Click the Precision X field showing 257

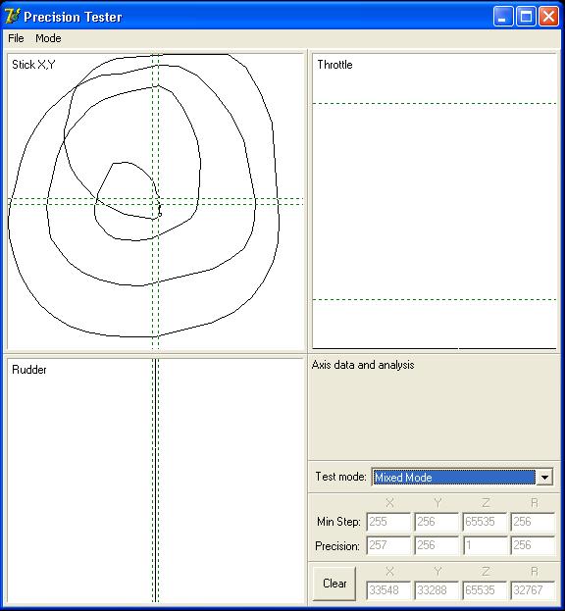coord(388,545)
